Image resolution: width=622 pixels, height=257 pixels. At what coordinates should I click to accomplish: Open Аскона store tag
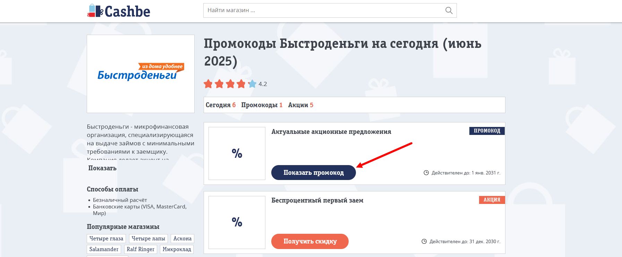182,239
